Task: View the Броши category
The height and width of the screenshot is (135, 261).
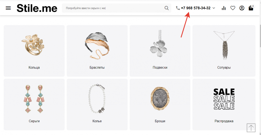Action: pyautogui.click(x=160, y=104)
